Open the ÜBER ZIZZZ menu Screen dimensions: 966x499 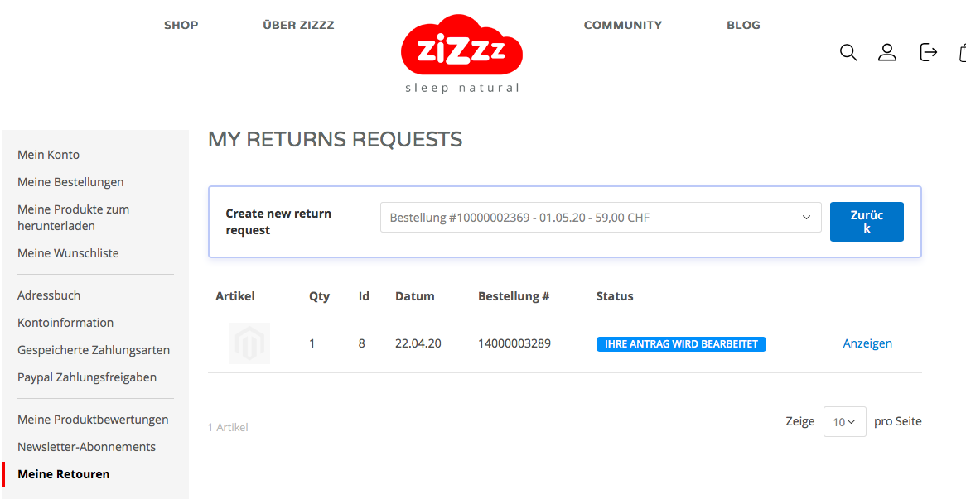pos(298,25)
